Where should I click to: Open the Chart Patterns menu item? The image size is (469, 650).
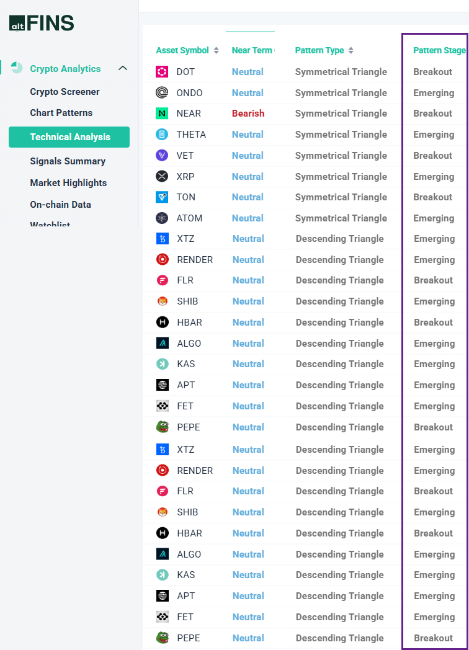pyautogui.click(x=61, y=113)
